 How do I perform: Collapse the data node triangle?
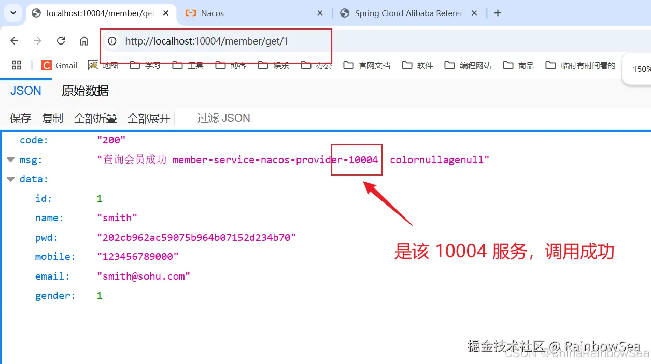(10, 179)
